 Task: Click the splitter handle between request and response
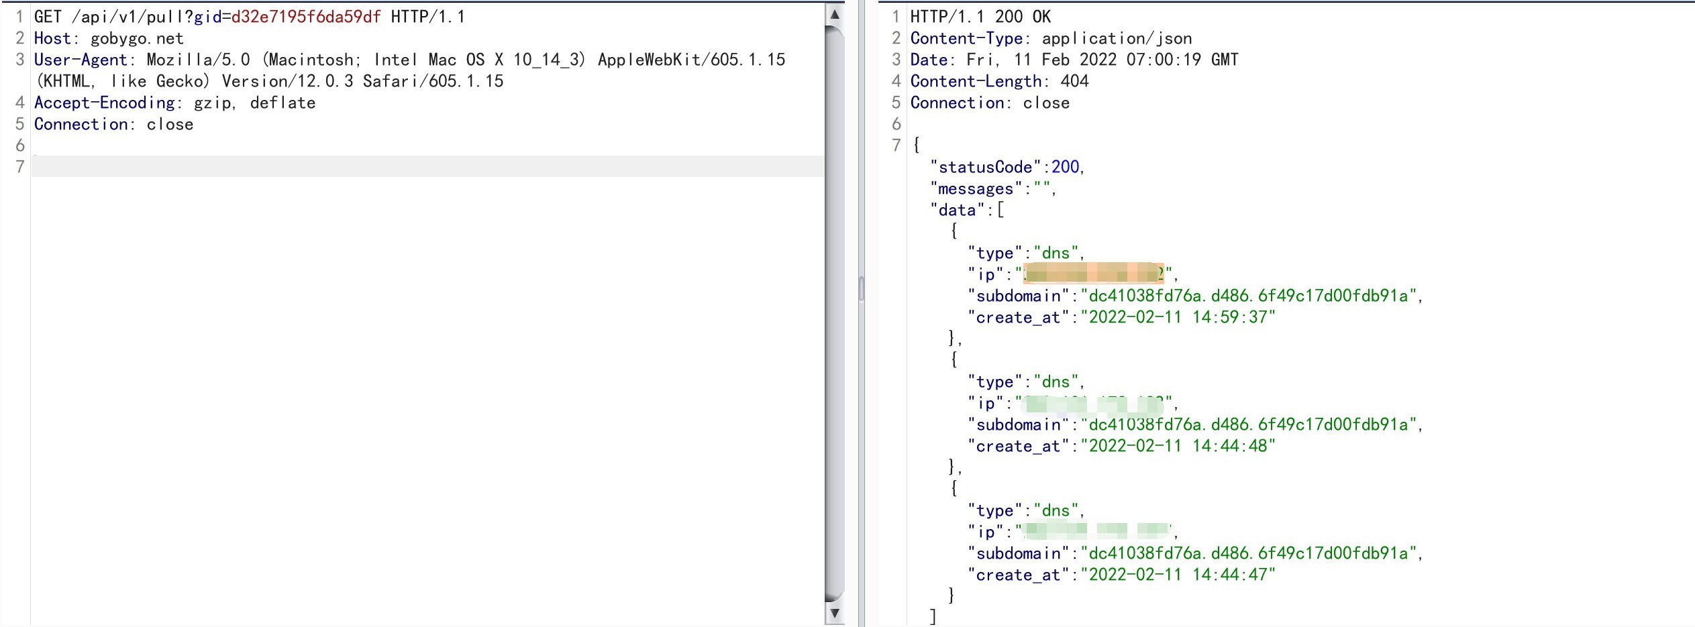[861, 289]
